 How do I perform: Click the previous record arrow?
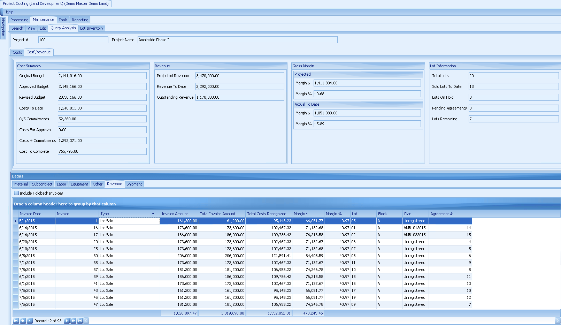click(30, 320)
